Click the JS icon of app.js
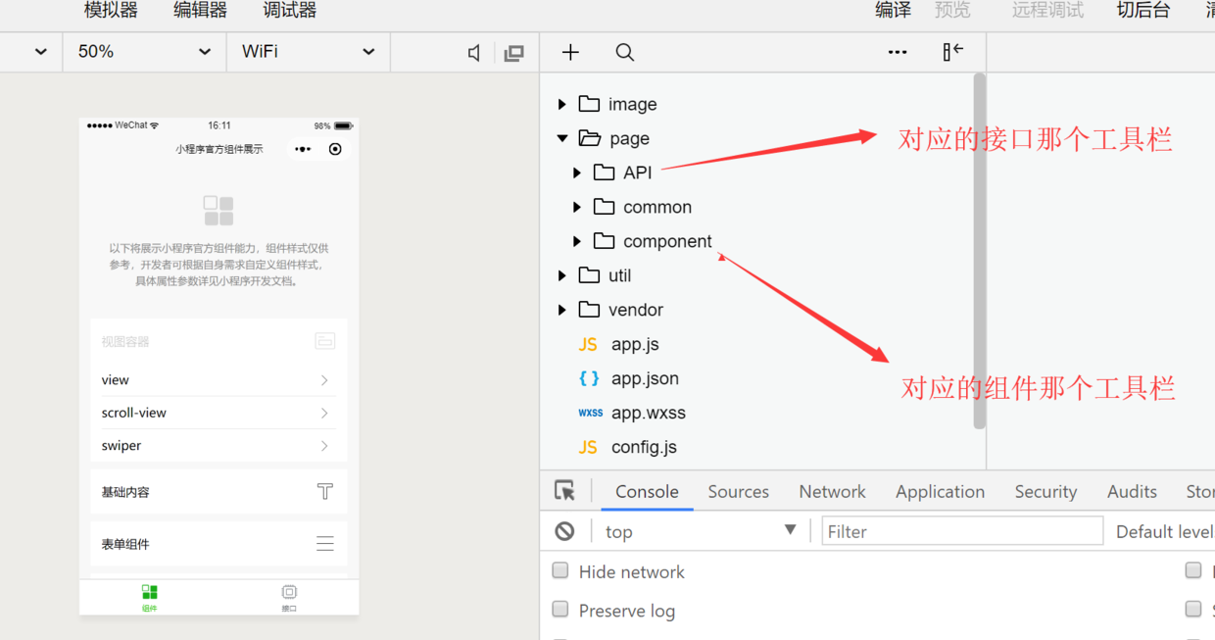 pos(588,344)
